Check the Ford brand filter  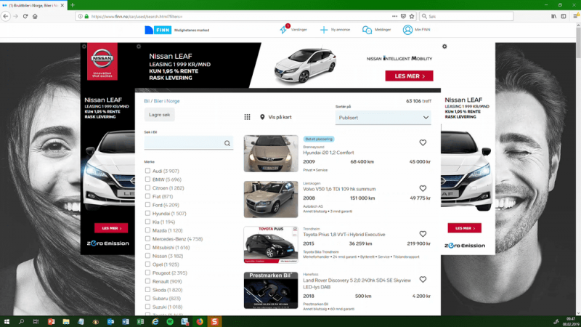pos(147,205)
